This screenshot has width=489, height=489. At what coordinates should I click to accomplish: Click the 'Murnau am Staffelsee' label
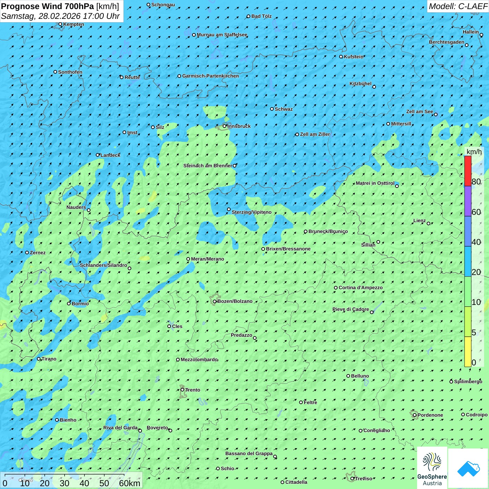222,35
